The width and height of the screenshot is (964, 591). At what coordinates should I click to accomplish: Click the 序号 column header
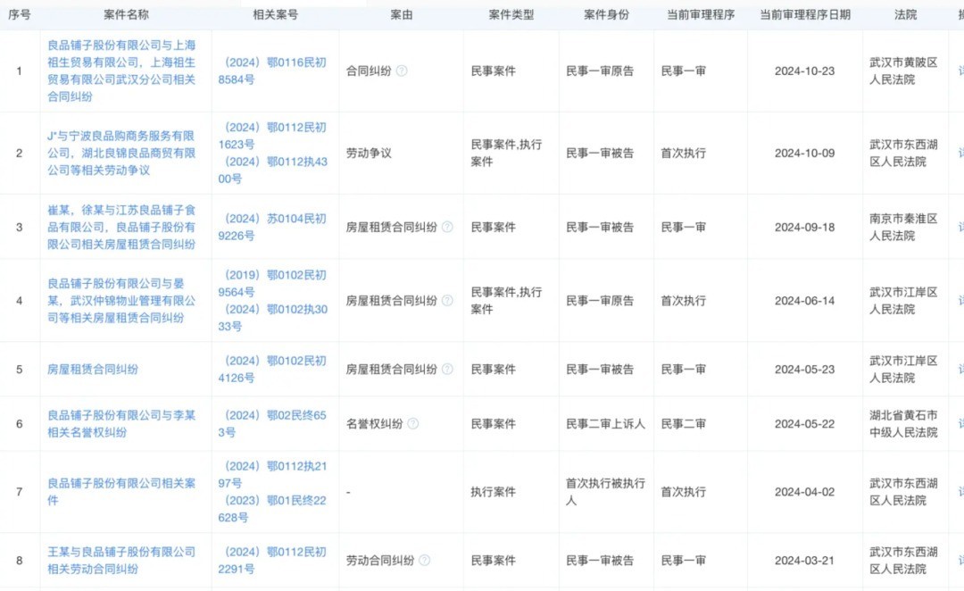(x=19, y=15)
